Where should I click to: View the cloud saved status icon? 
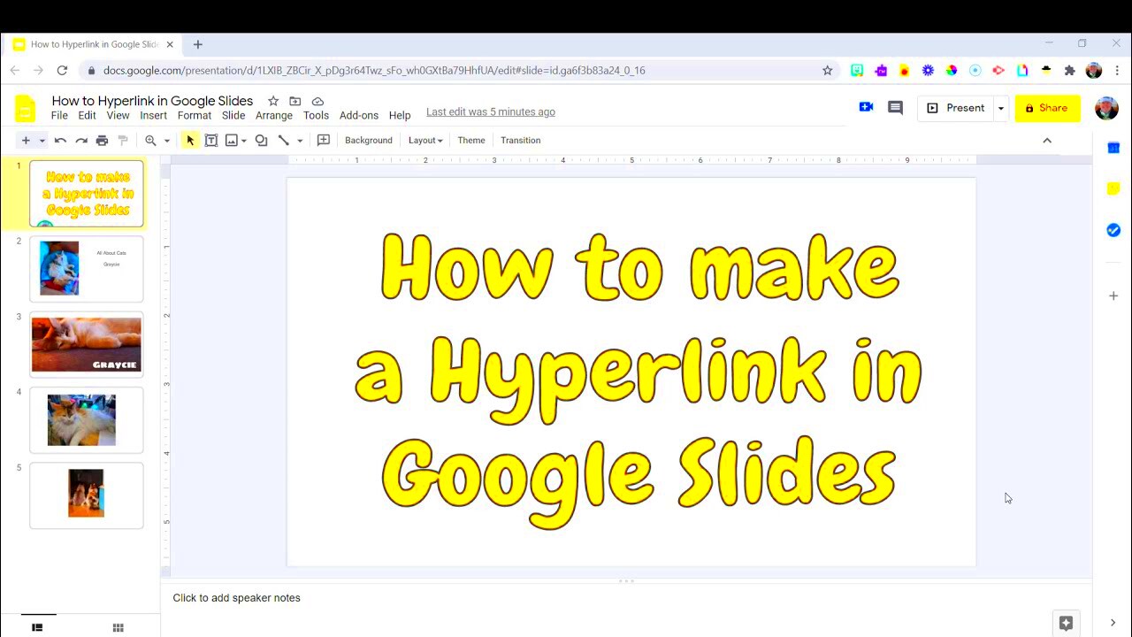pos(317,101)
